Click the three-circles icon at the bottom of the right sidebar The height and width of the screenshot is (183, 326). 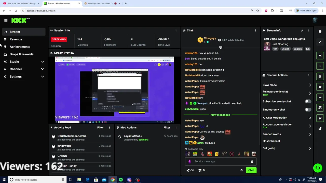320,129
